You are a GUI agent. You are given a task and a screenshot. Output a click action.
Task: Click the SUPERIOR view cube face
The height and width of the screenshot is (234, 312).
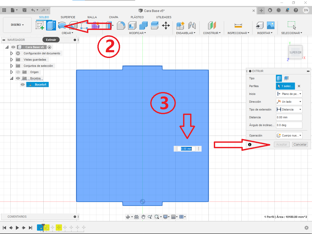point(296,52)
